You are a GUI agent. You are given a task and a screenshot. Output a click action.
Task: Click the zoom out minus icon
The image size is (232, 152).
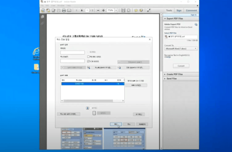pos(98,10)
